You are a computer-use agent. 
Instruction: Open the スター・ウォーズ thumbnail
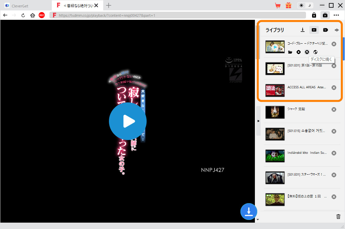point(275,178)
